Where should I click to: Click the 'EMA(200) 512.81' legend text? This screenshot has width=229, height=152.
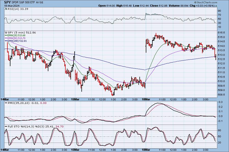click(17, 41)
